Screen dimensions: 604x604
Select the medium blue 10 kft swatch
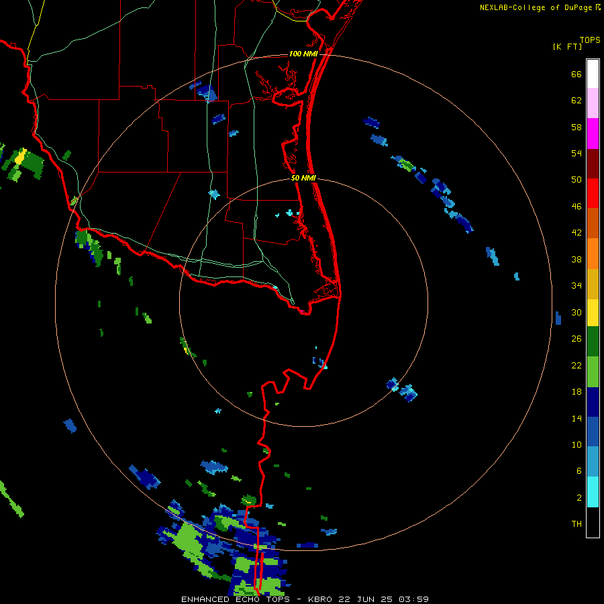tap(593, 432)
